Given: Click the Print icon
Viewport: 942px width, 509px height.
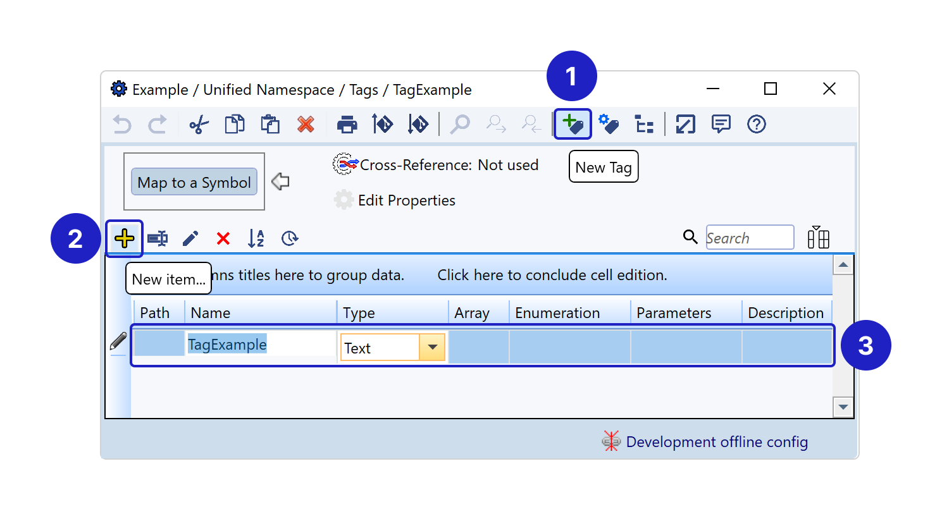Looking at the screenshot, I should pos(347,125).
